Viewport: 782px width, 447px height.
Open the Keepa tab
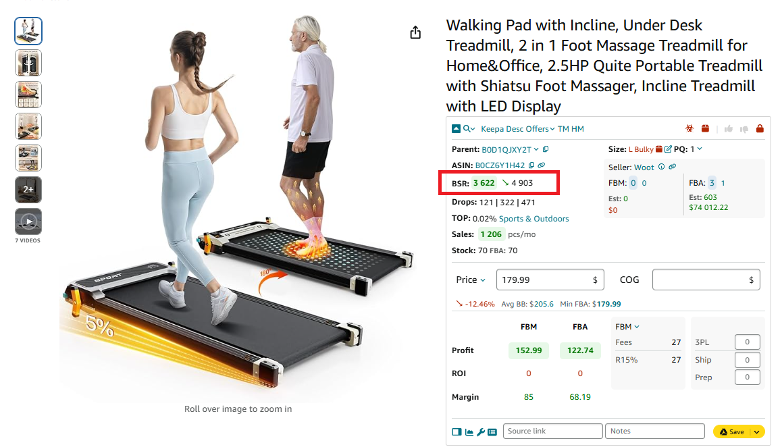(492, 129)
